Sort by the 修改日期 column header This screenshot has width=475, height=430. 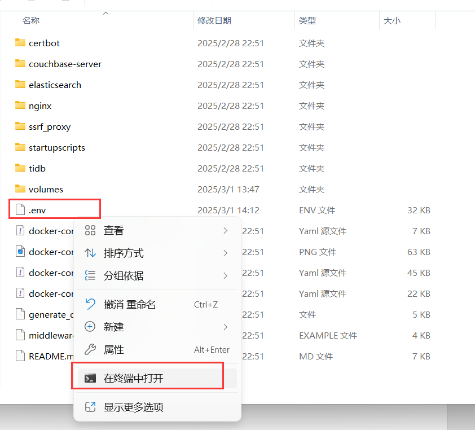coord(214,21)
